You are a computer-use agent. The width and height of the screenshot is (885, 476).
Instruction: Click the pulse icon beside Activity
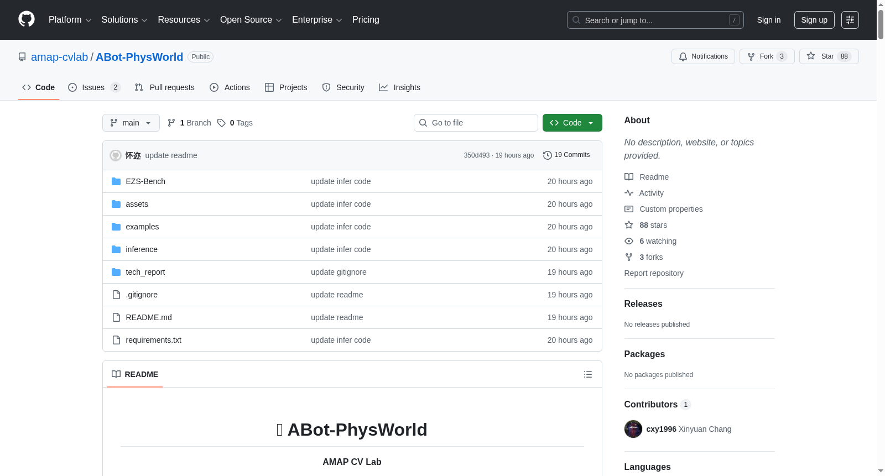629,193
